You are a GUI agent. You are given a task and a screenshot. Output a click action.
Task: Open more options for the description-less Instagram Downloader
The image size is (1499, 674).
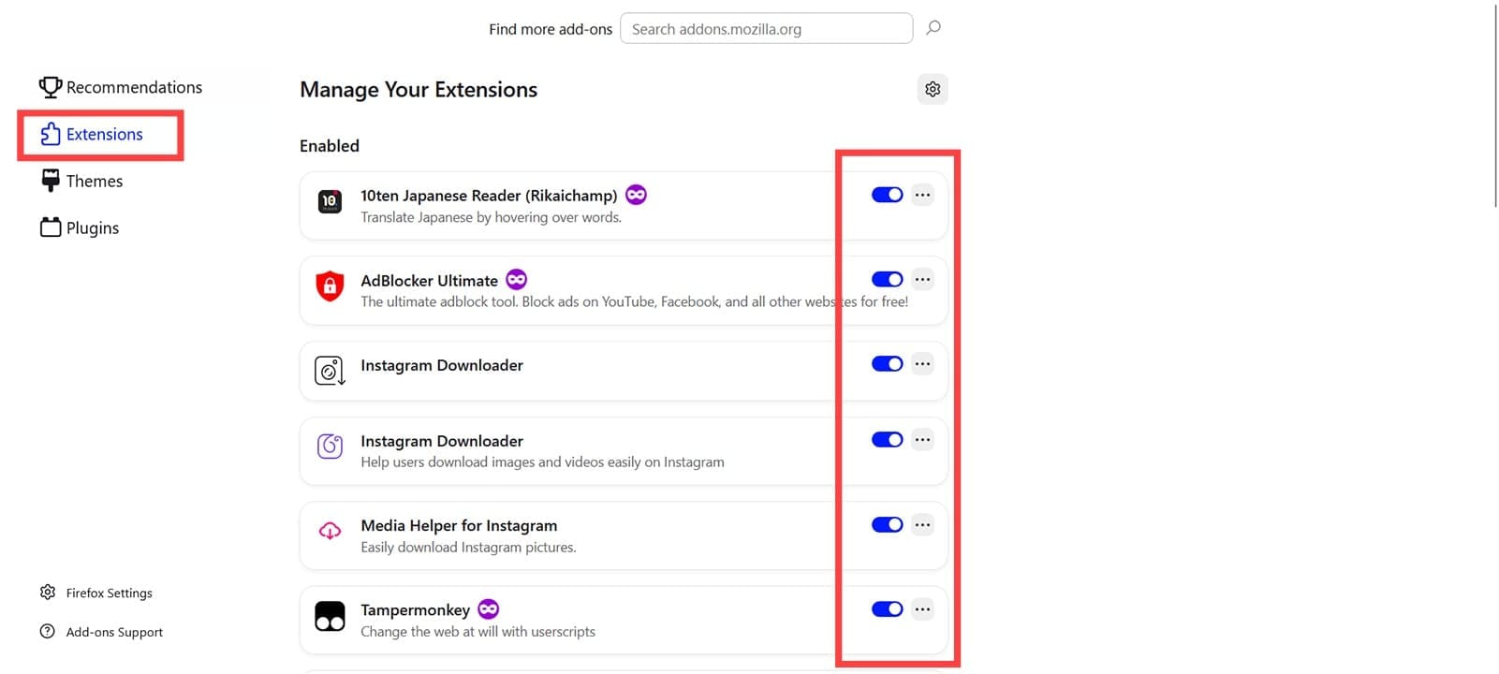pyautogui.click(x=922, y=363)
